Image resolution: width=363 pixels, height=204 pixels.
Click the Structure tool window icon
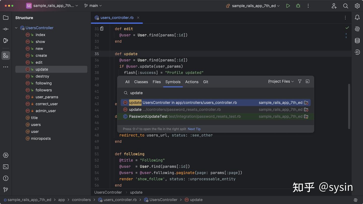(6, 56)
